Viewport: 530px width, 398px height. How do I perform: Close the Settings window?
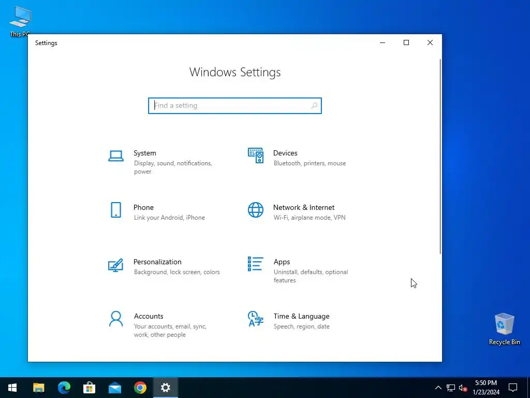430,42
